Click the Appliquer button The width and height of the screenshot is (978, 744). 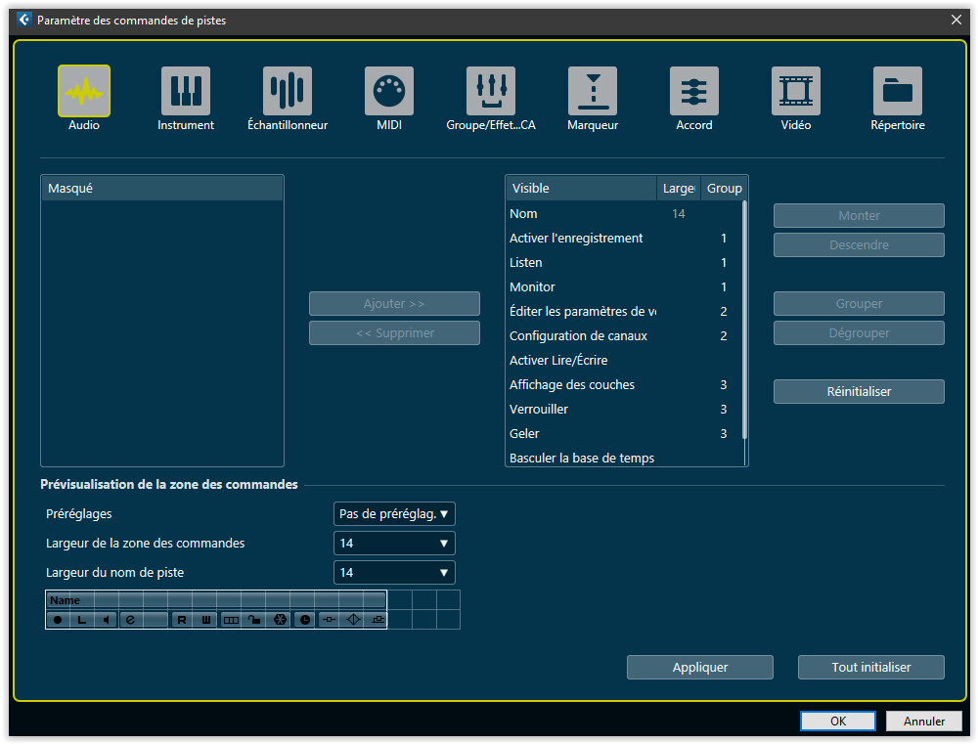(700, 668)
